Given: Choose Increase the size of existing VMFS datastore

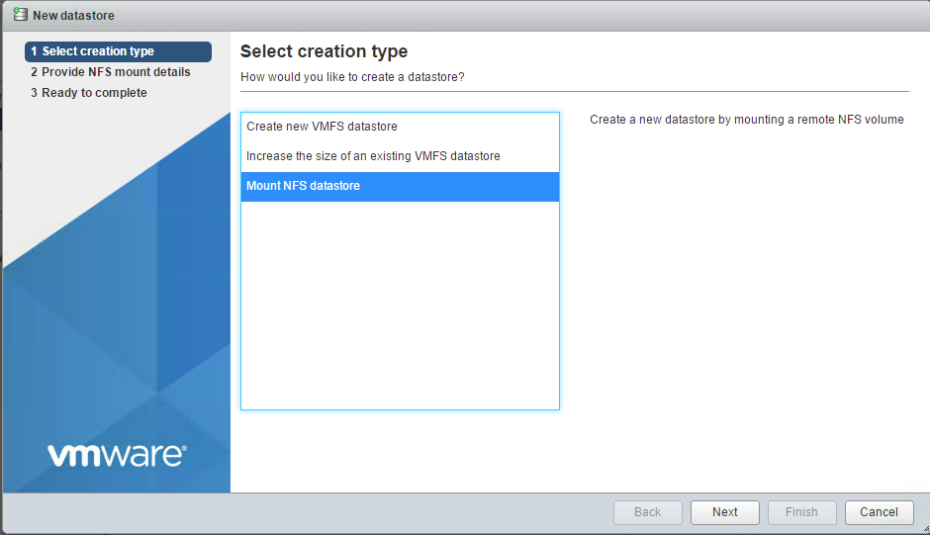Looking at the screenshot, I should (400, 156).
